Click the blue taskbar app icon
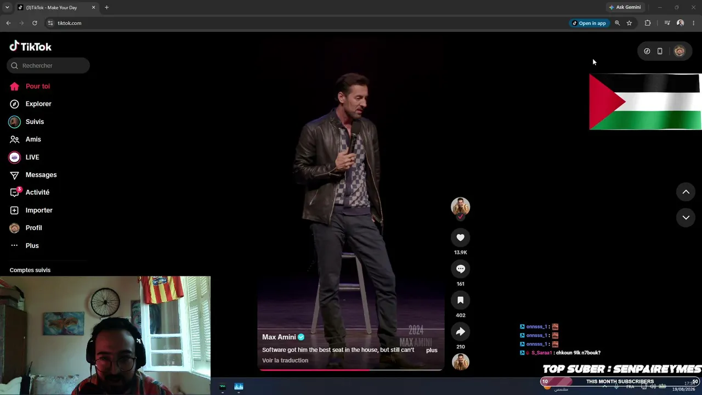This screenshot has height=395, width=702. (239, 387)
